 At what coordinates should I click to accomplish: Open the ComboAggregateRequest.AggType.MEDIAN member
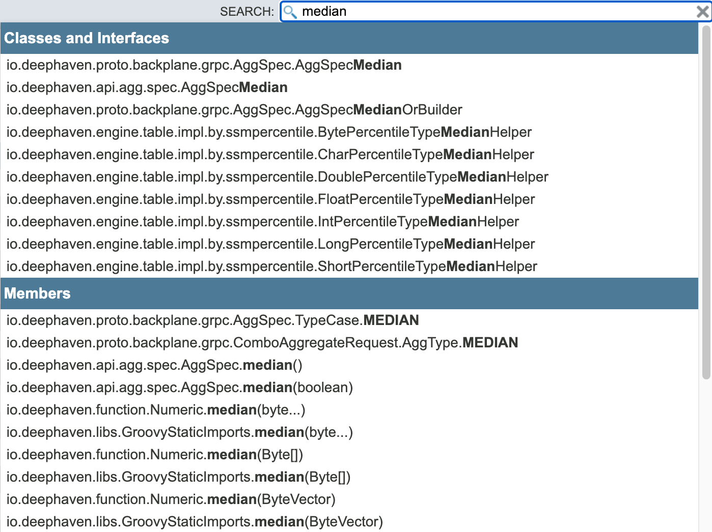click(x=261, y=343)
